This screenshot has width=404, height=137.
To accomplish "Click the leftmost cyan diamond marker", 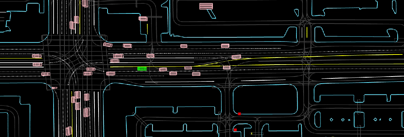I will (x=332, y=119).
